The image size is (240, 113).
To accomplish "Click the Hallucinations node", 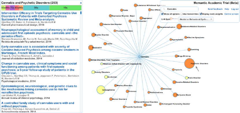I will (x=149, y=92).
